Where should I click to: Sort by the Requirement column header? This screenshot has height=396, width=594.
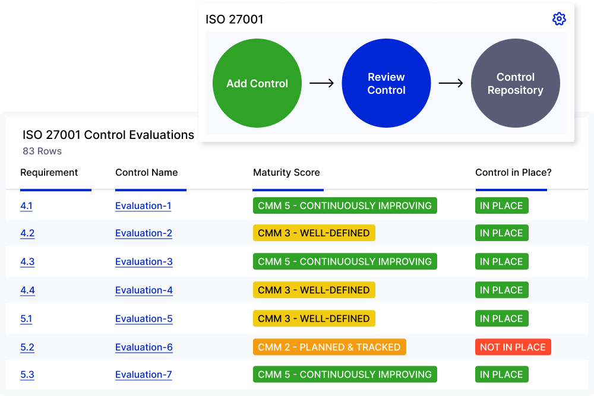click(49, 173)
